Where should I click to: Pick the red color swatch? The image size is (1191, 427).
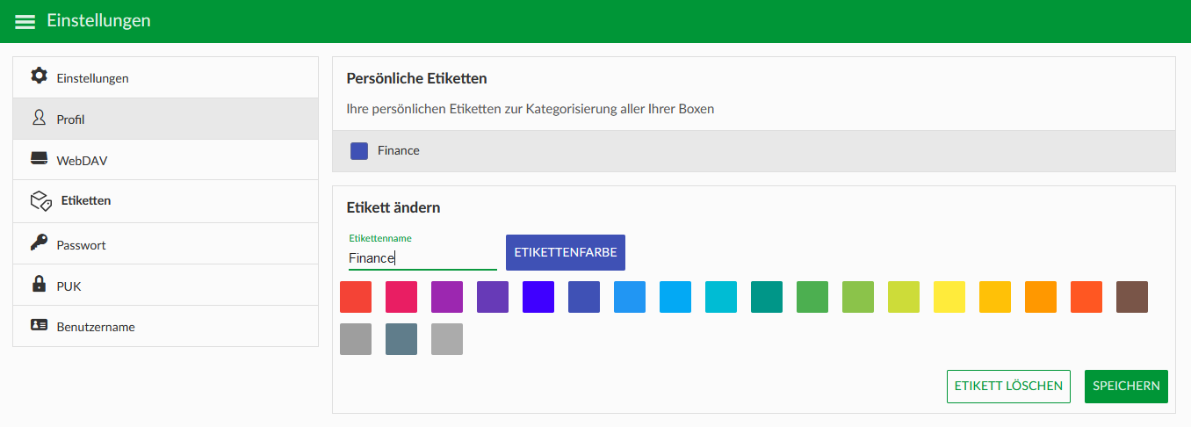[x=356, y=297]
